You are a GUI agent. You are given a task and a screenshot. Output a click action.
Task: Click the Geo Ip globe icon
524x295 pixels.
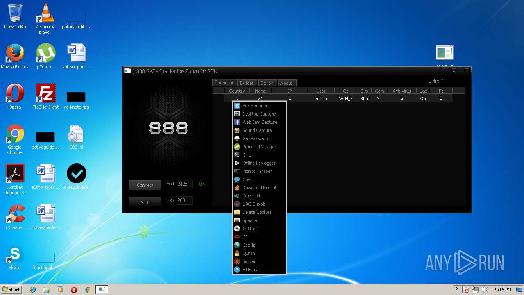coord(237,245)
